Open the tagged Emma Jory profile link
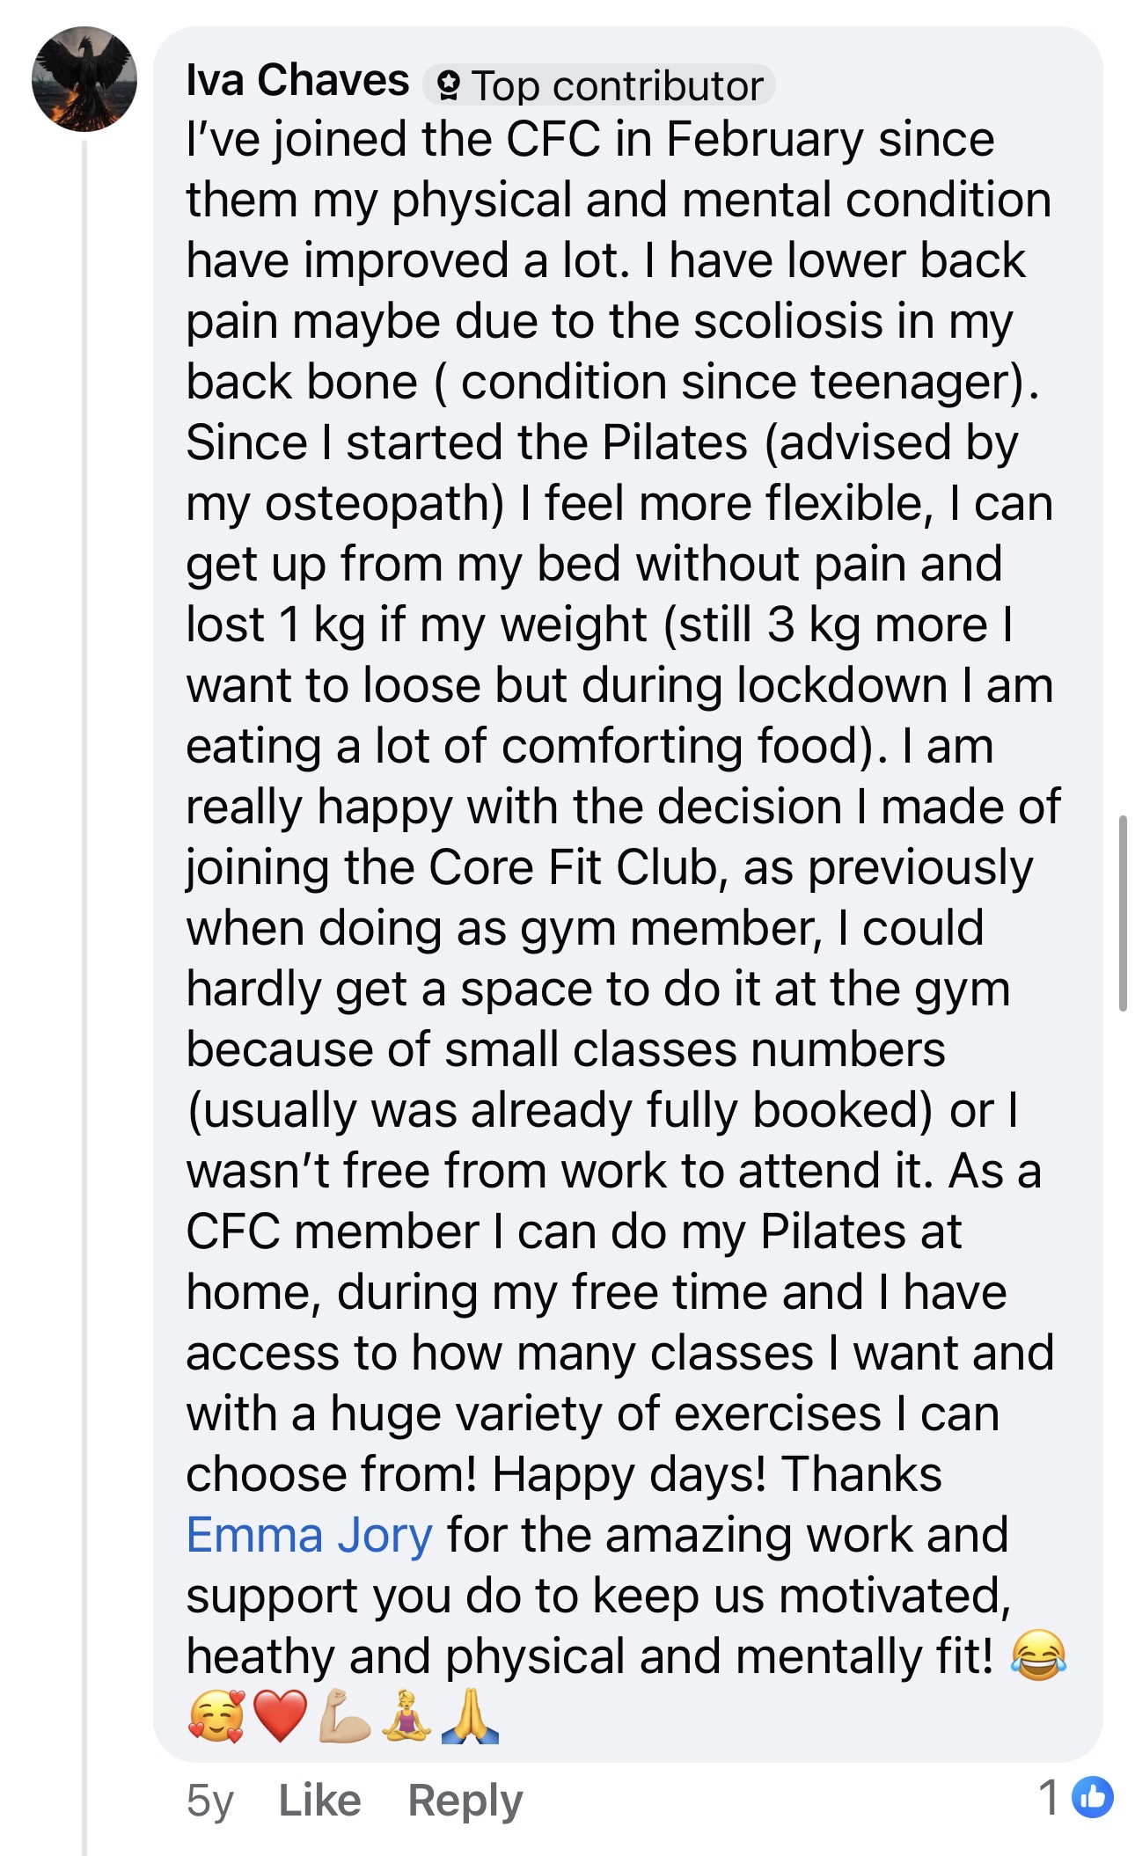Viewport: 1135px width, 1856px height. (x=309, y=1535)
